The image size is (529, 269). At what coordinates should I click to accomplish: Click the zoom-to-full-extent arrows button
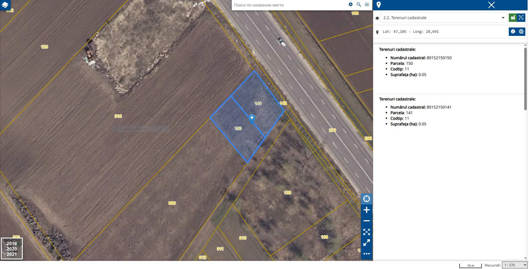coord(367,232)
